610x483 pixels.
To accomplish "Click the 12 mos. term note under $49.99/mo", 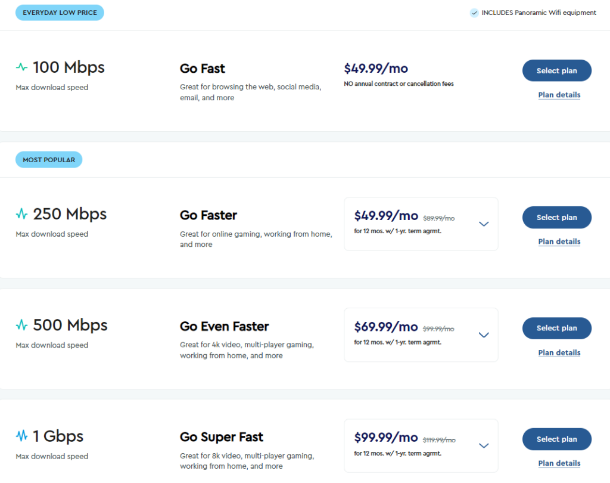I will [397, 231].
